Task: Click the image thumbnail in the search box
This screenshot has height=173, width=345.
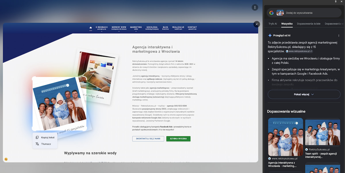Action: tap(280, 13)
